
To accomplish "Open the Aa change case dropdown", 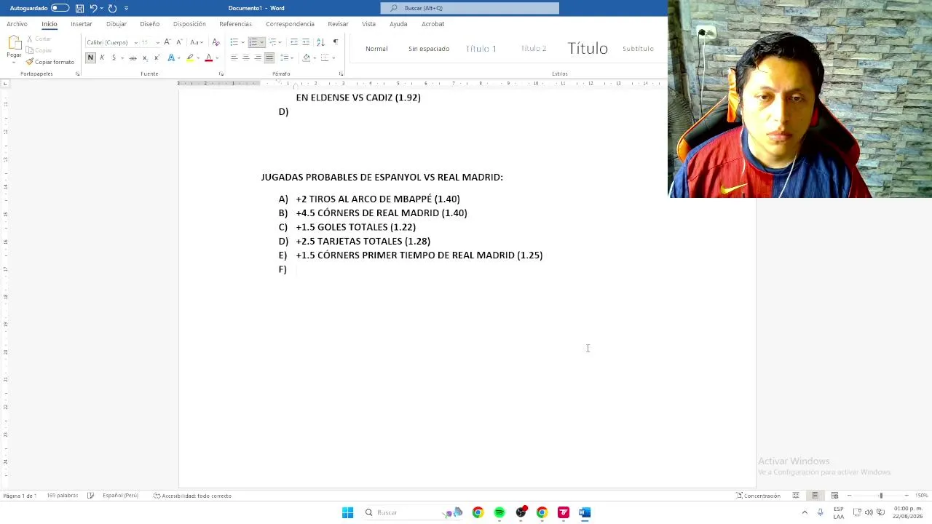I will point(197,42).
